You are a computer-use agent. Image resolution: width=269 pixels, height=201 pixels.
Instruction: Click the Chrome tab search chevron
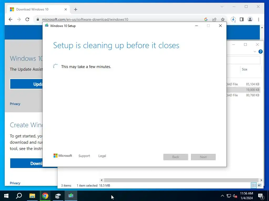pyautogui.click(x=222, y=7)
